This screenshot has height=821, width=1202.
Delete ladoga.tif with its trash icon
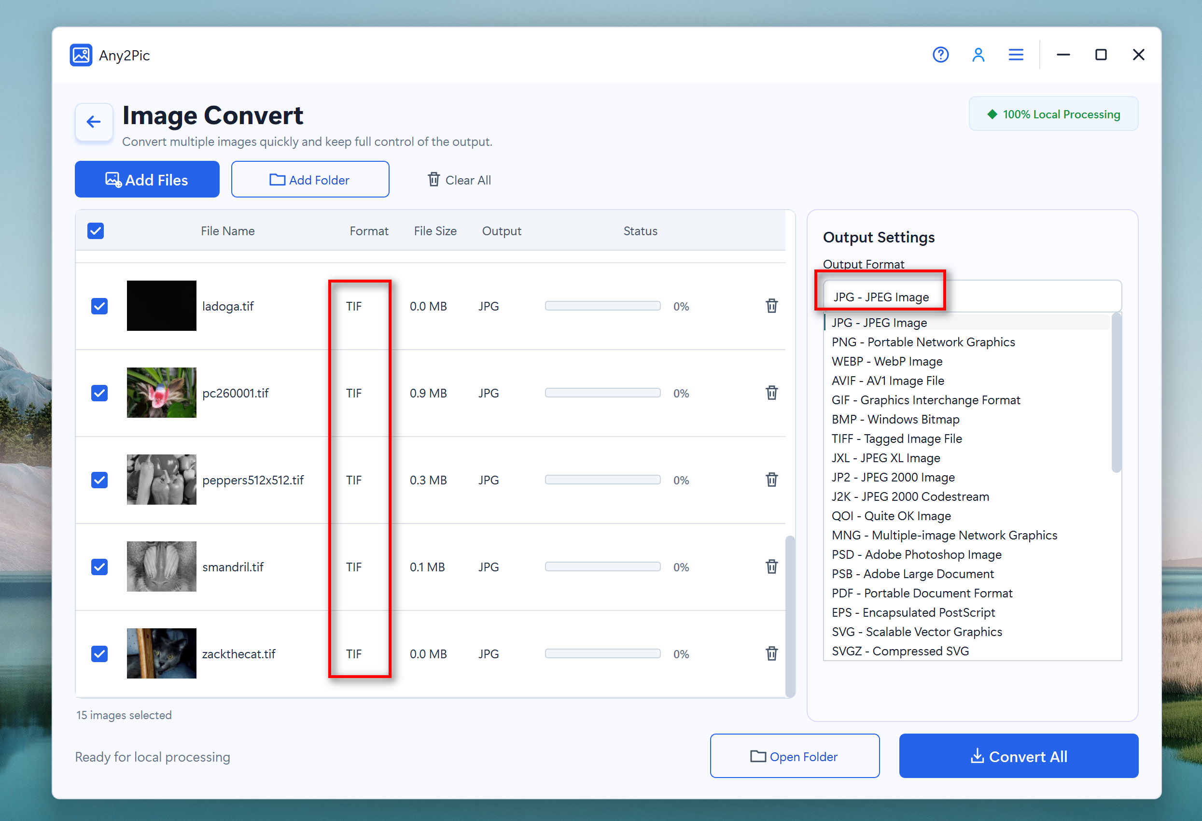point(772,306)
